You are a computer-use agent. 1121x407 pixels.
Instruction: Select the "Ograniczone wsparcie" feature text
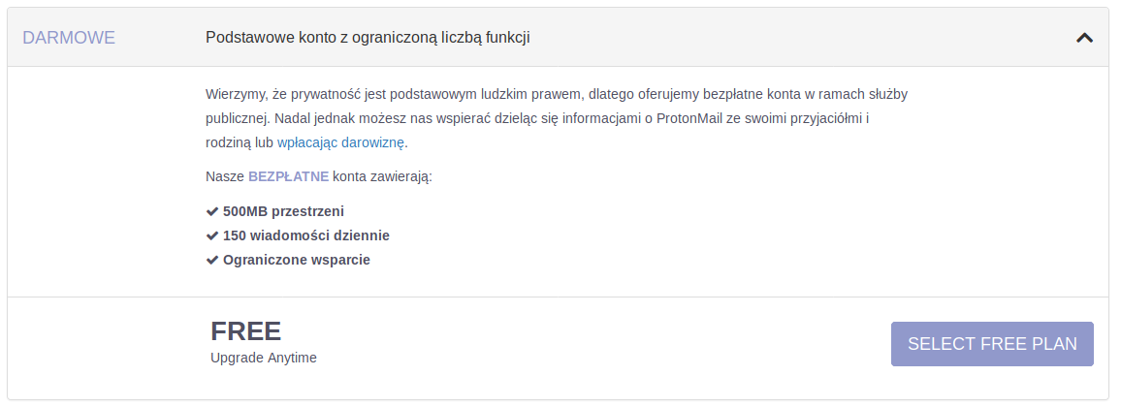(296, 260)
